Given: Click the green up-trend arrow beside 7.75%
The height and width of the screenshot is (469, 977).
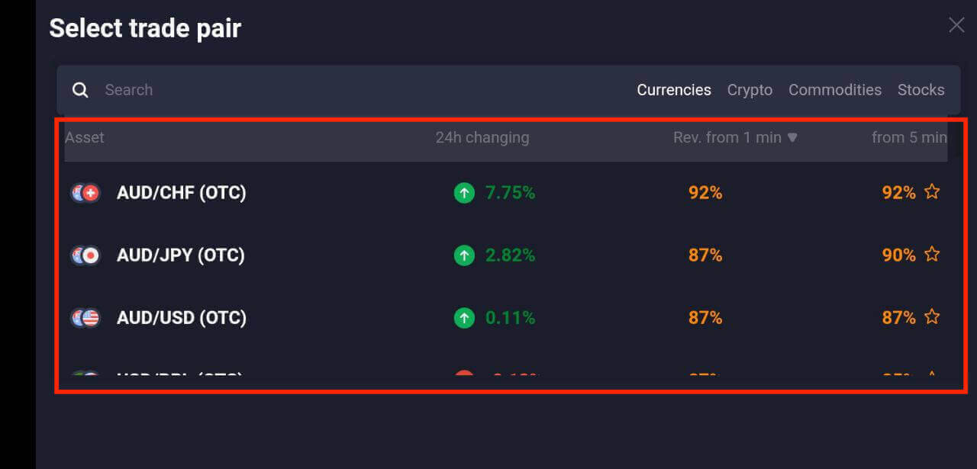Looking at the screenshot, I should click(464, 192).
